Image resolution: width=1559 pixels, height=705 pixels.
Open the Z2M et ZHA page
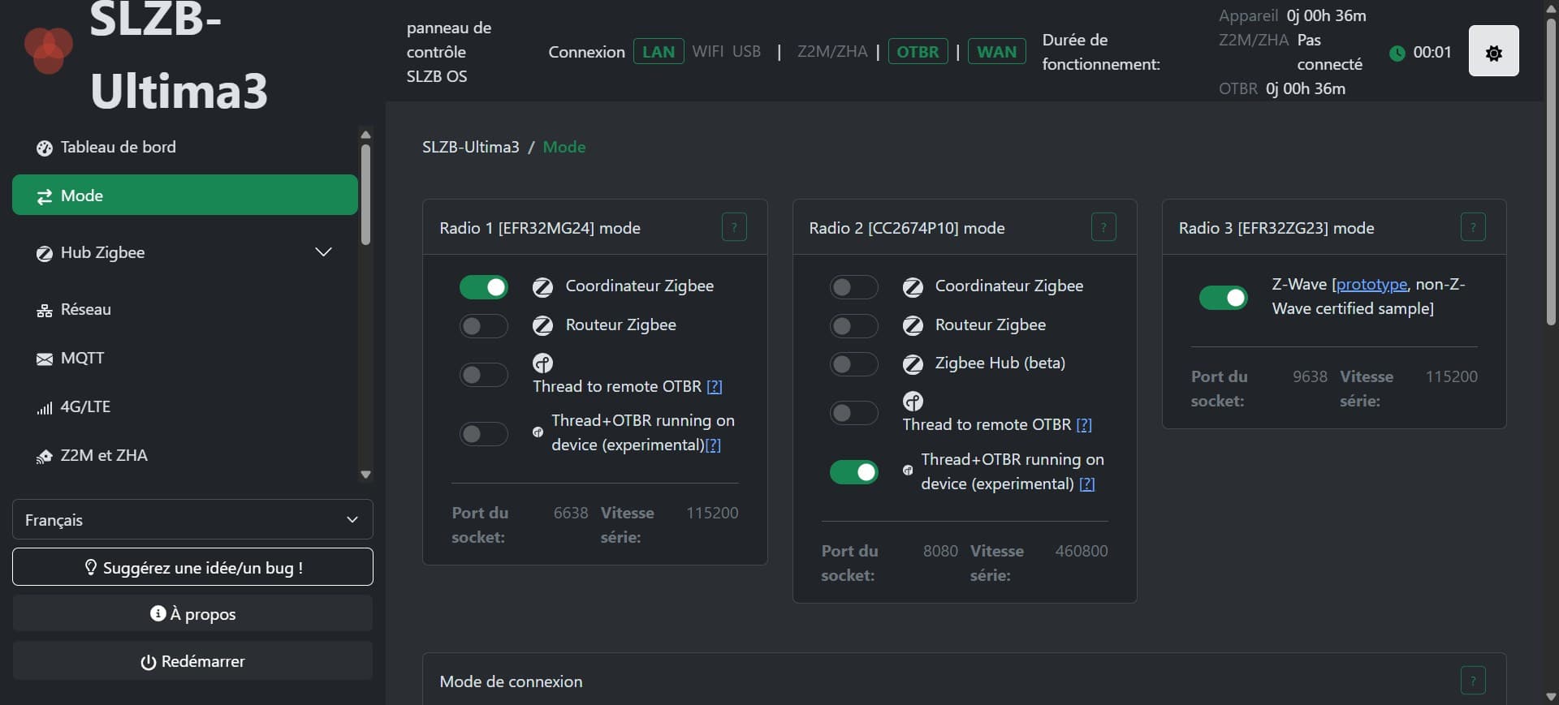(x=185, y=455)
